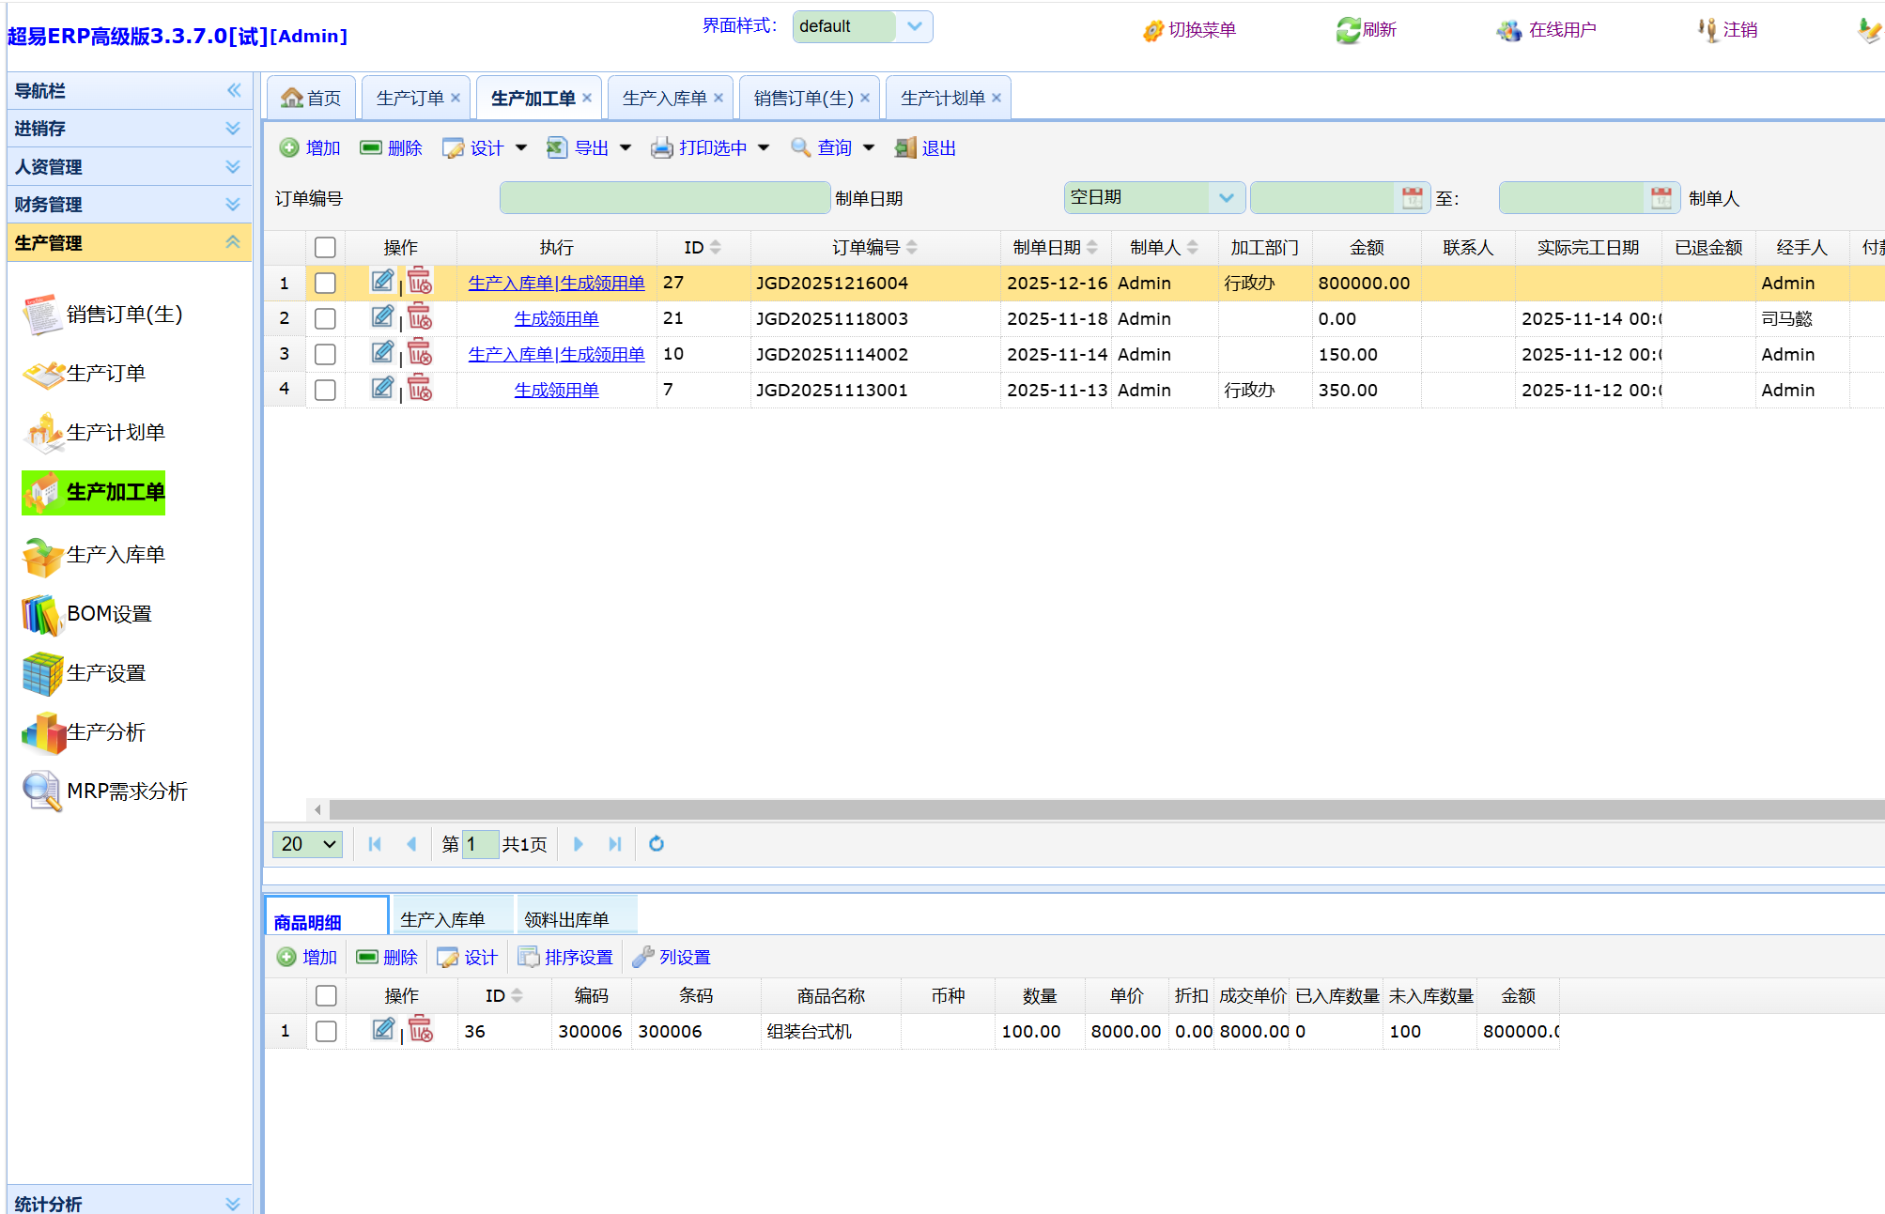Open the 空日期 date range dropdown

tap(1226, 198)
